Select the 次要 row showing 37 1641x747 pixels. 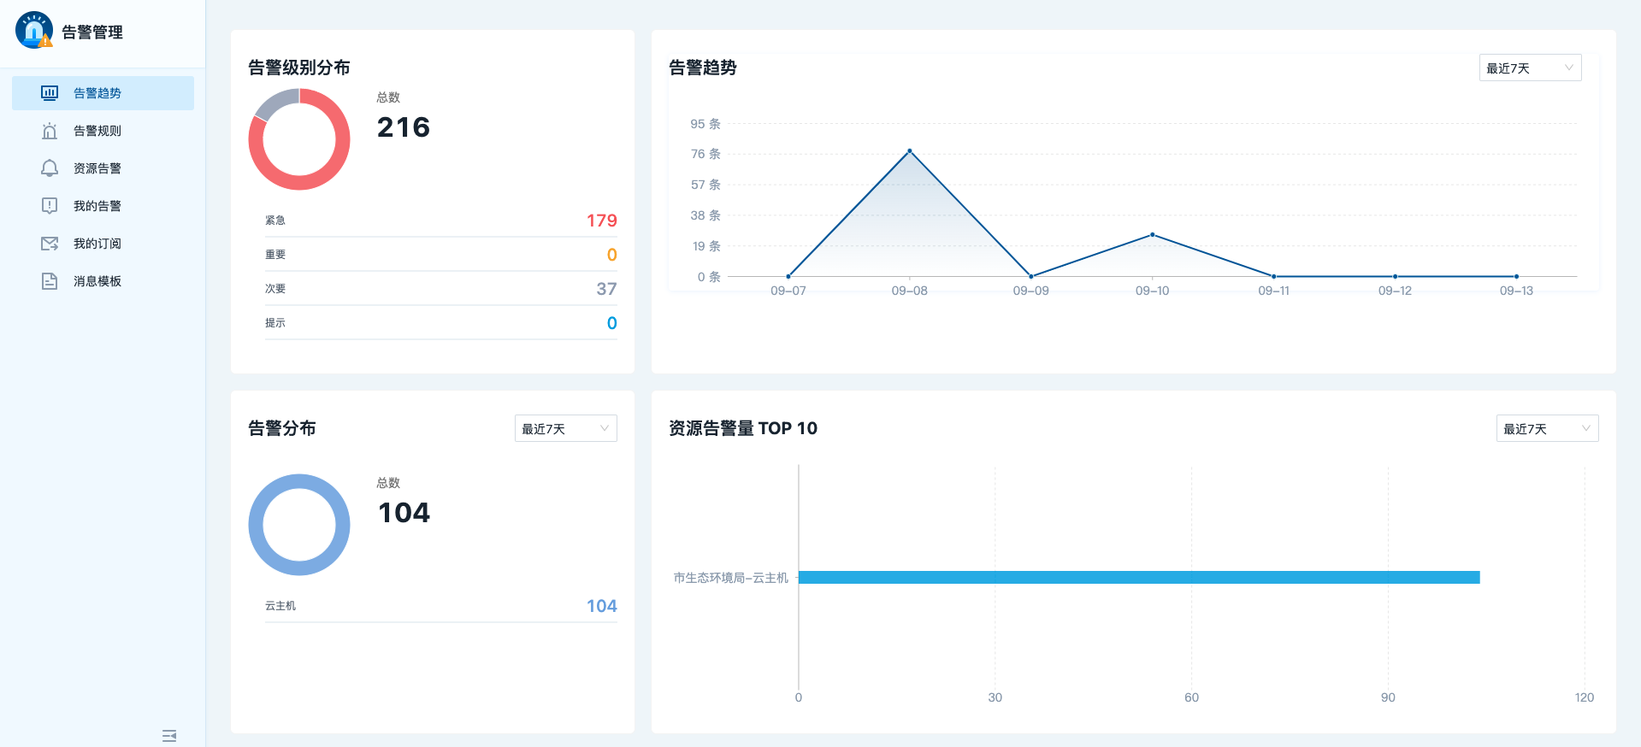440,289
